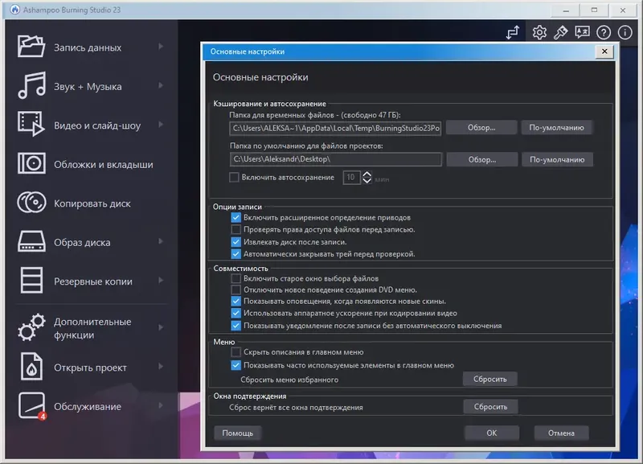Image resolution: width=643 pixels, height=464 pixels.
Task: Expand the Звук + Музыка submenu arrow
Action: (161, 85)
